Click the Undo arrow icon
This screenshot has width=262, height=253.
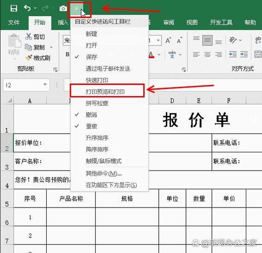(27, 8)
